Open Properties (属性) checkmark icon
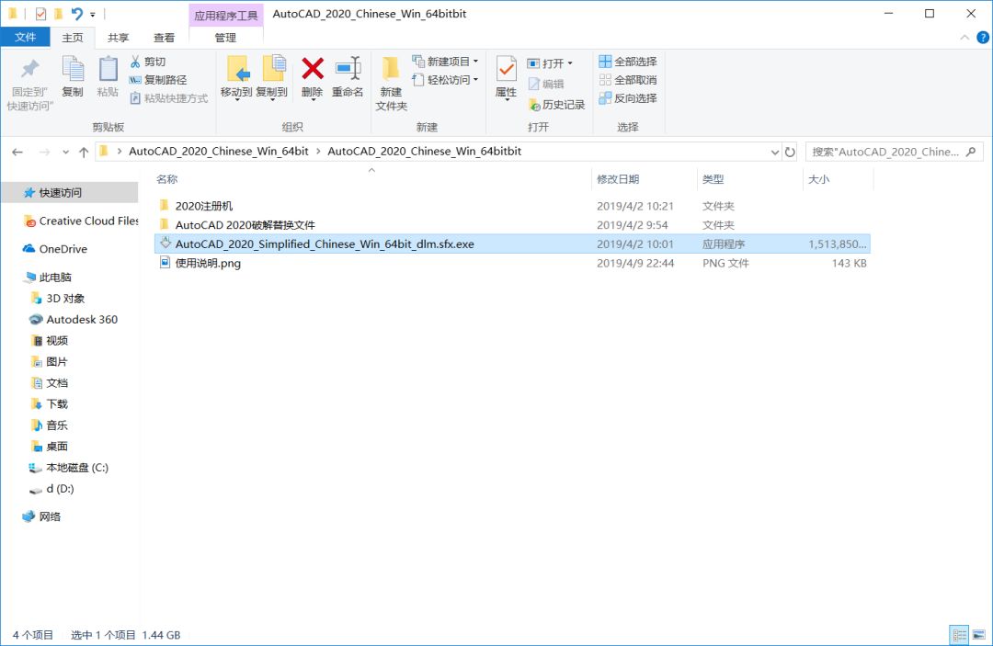Screen dimensions: 993x646 pos(506,68)
